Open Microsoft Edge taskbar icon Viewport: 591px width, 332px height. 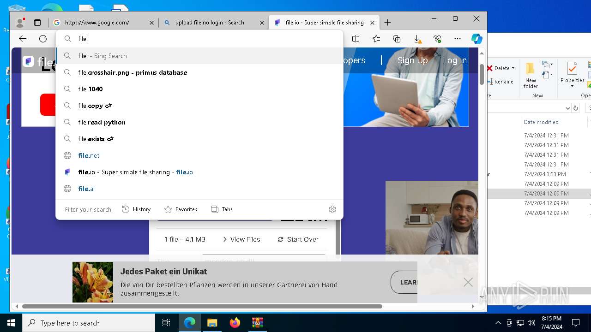point(190,323)
